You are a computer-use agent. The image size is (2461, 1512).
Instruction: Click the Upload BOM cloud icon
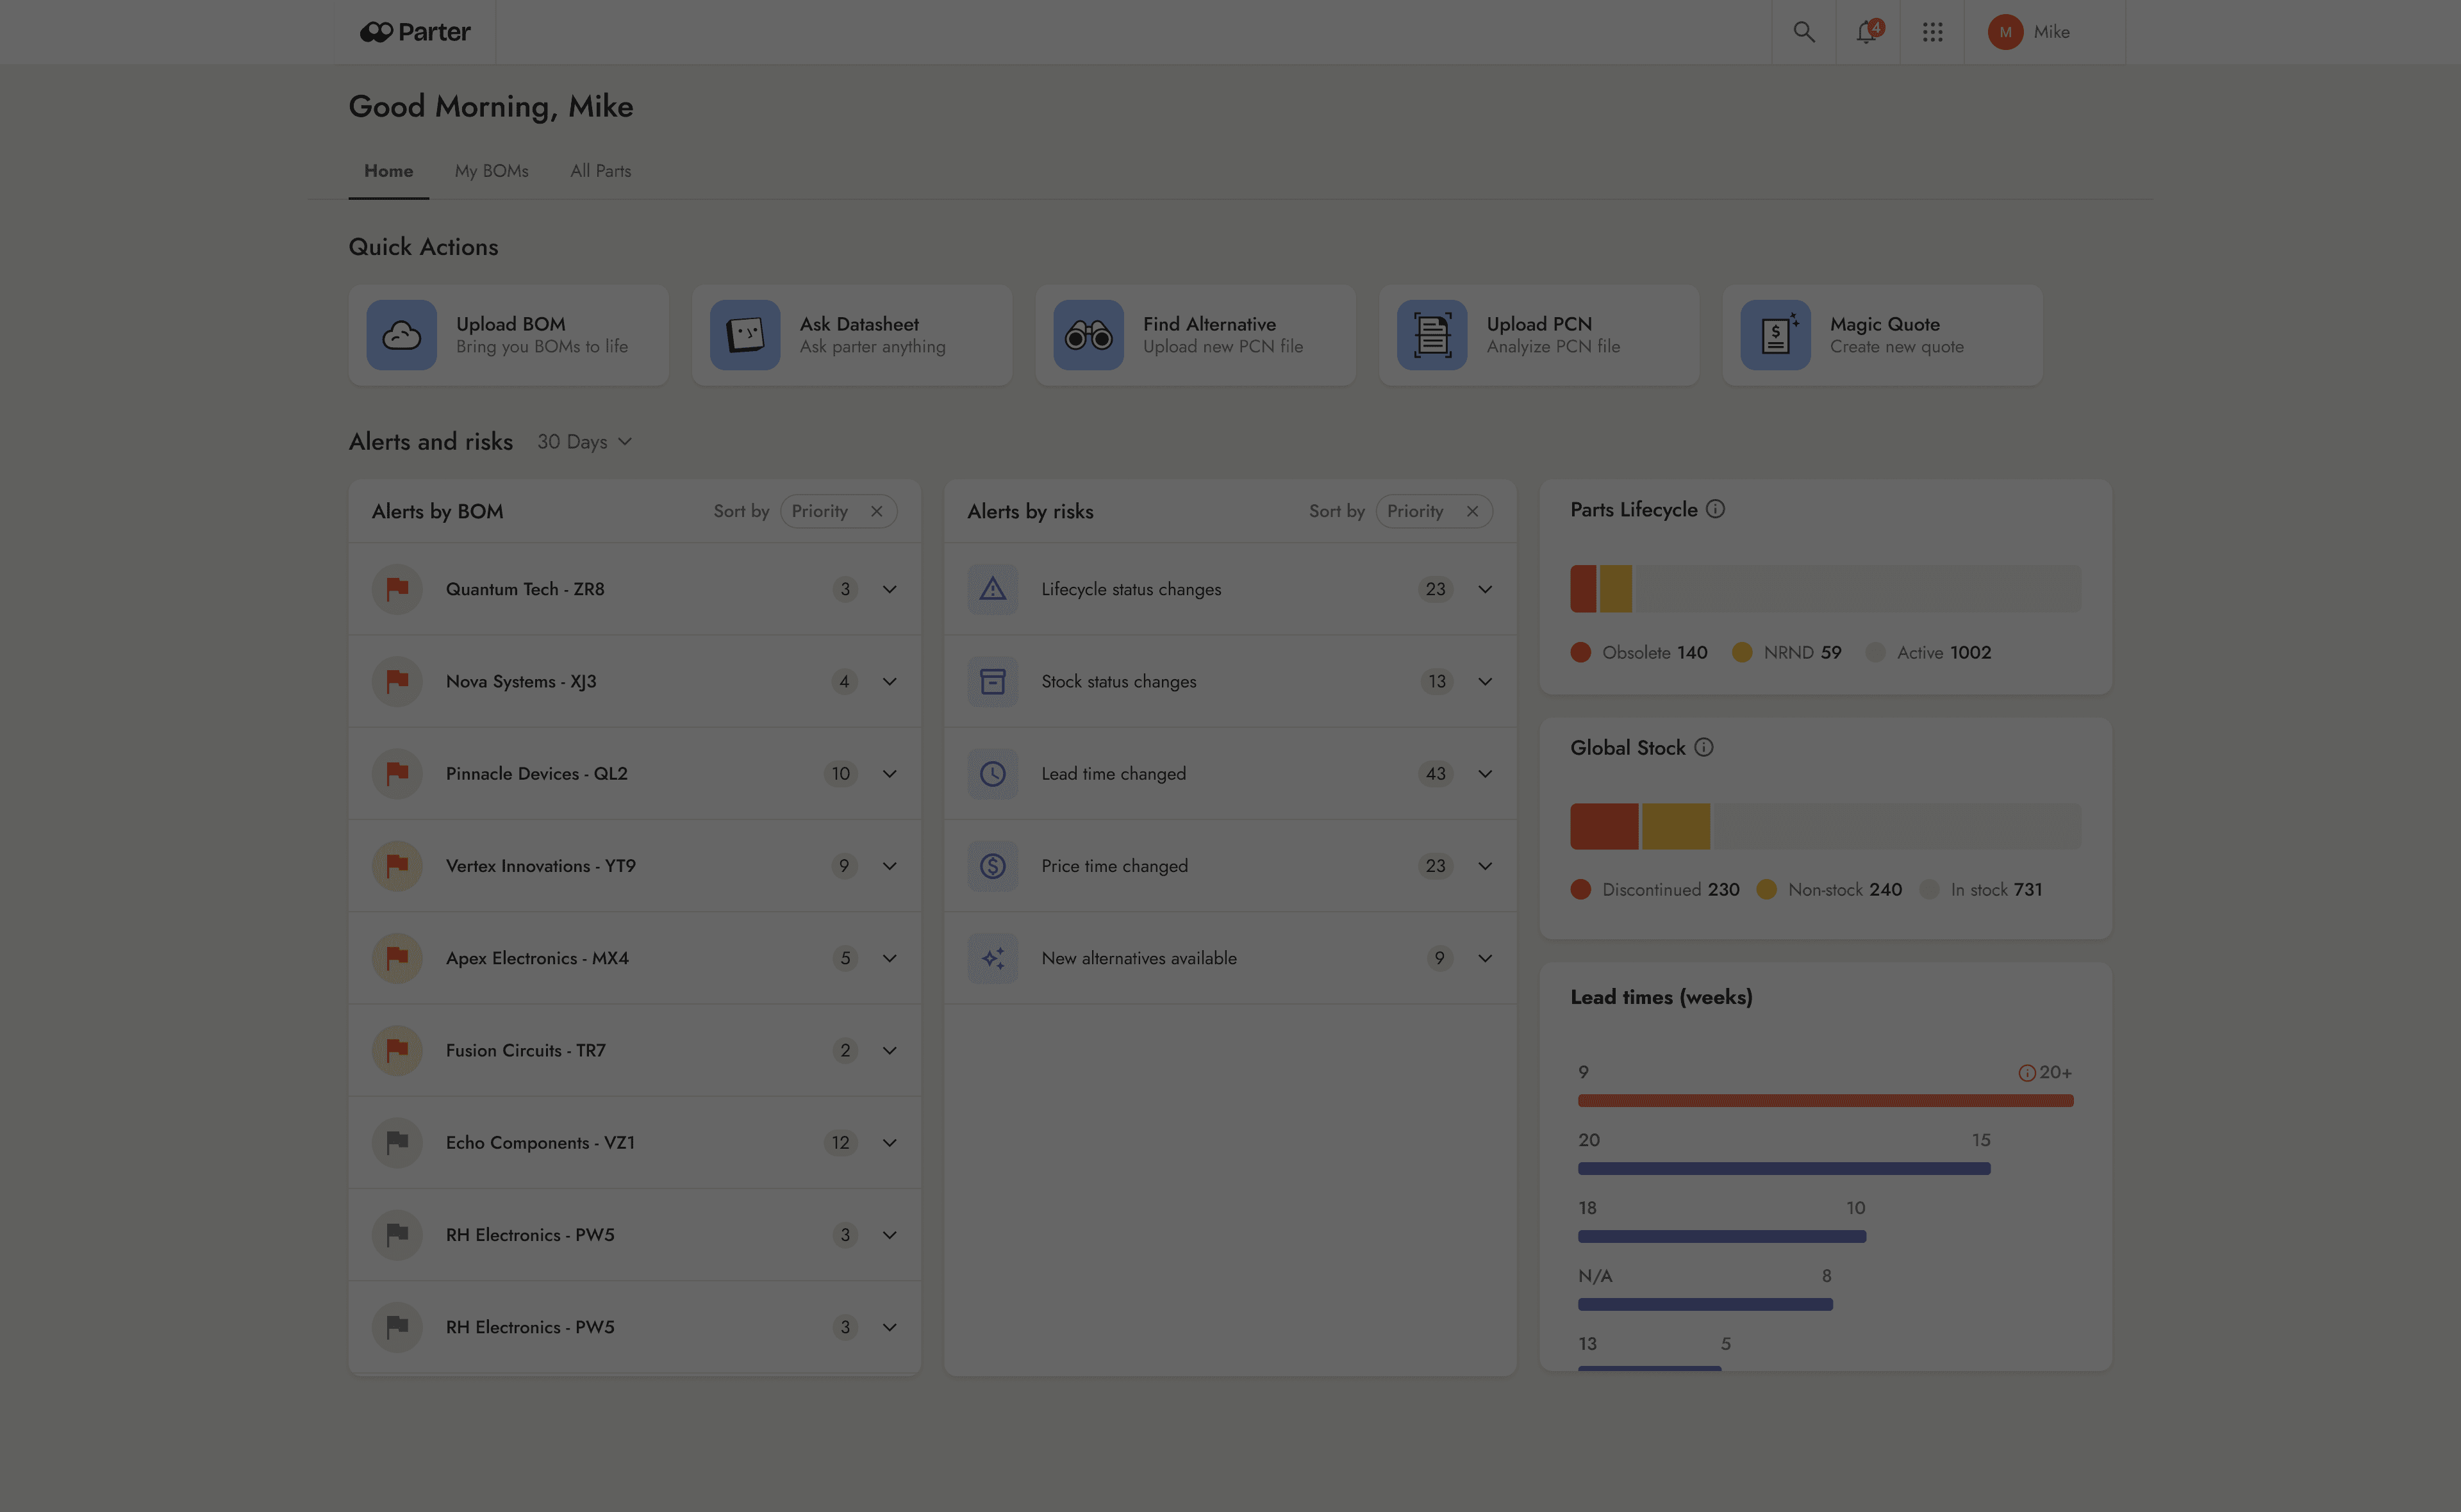(401, 335)
